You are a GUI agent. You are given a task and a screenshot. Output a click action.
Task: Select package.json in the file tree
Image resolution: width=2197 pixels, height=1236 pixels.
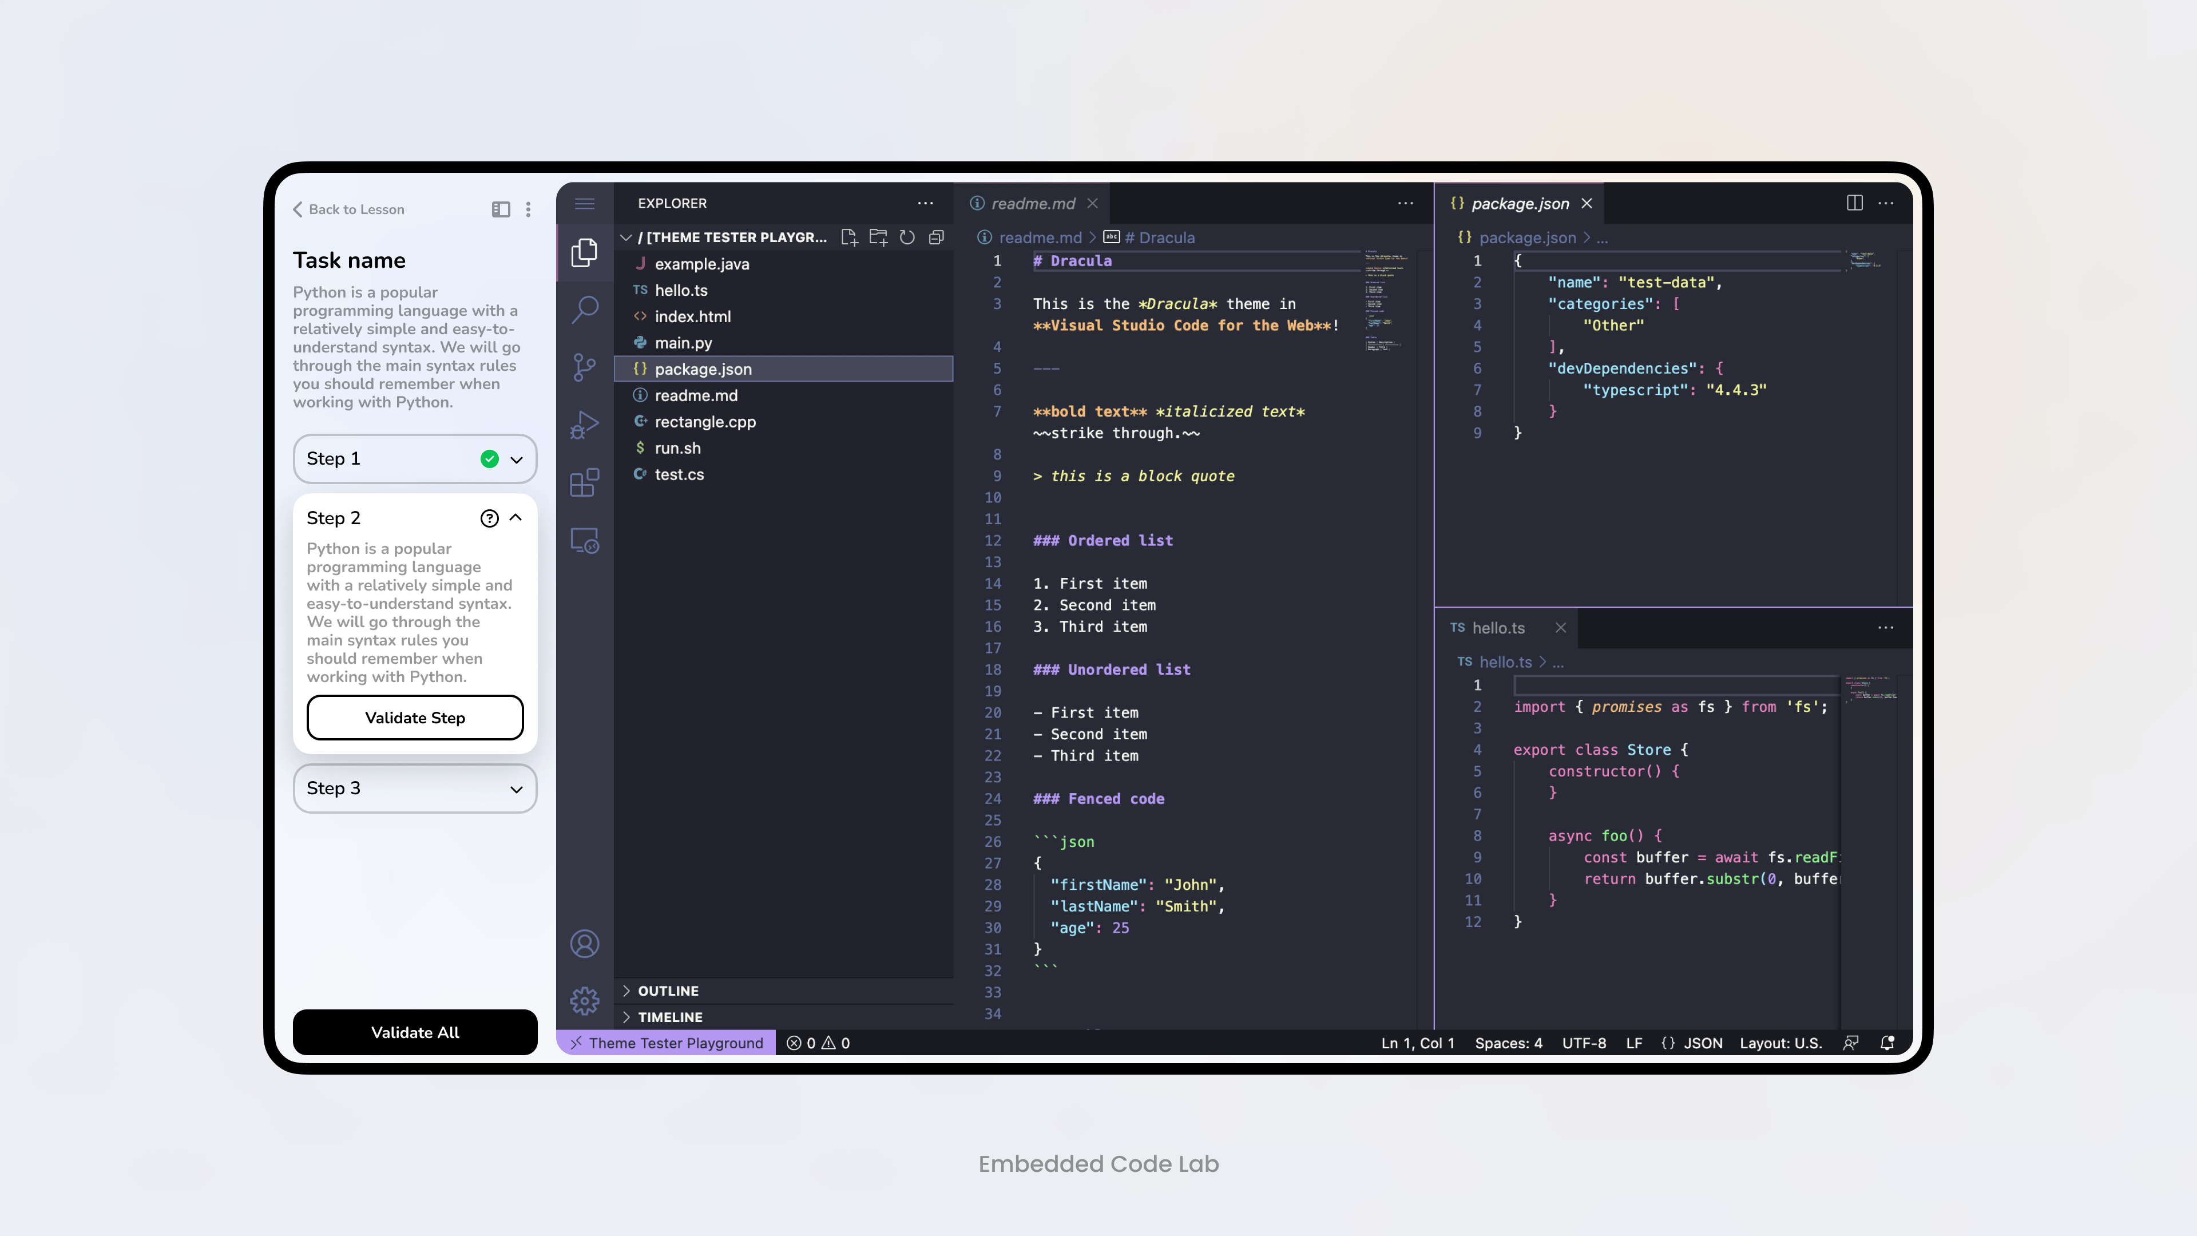[783, 369]
